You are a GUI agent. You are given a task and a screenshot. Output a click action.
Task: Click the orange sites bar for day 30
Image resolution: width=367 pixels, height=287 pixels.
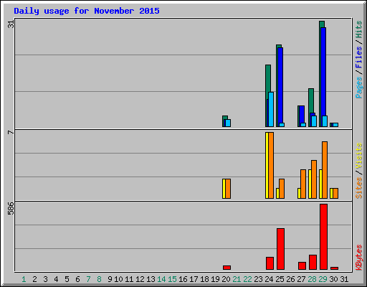point(335,193)
